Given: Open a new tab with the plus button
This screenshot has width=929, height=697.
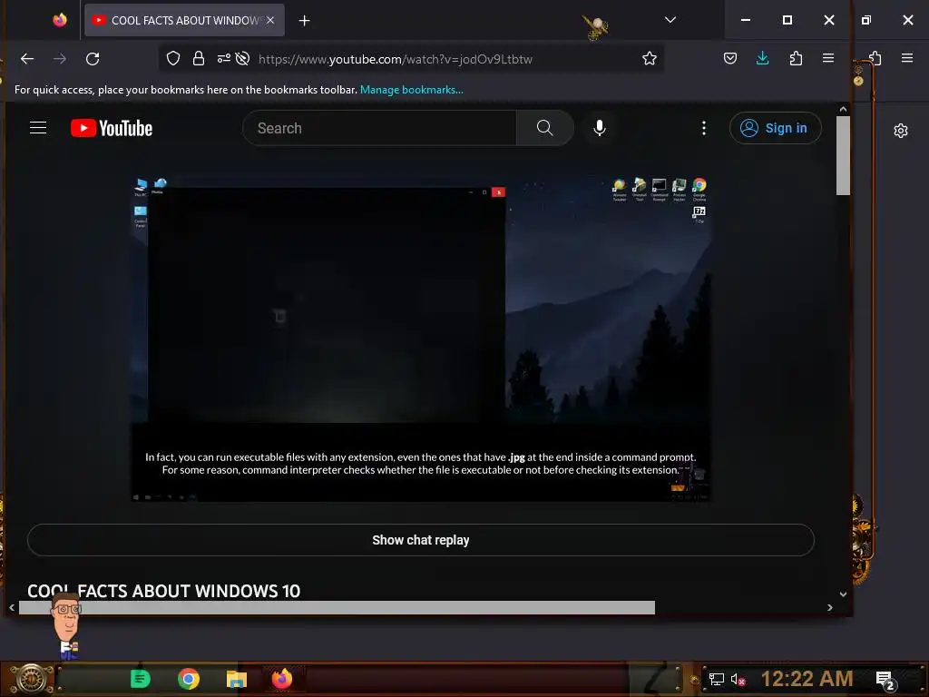Looking at the screenshot, I should pos(304,21).
